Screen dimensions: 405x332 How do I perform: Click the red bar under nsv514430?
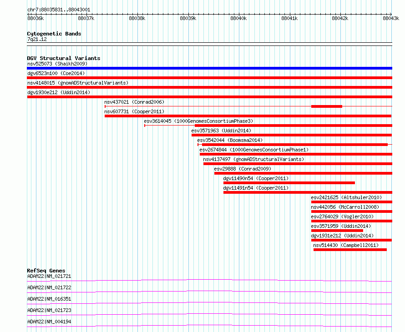[350, 250]
